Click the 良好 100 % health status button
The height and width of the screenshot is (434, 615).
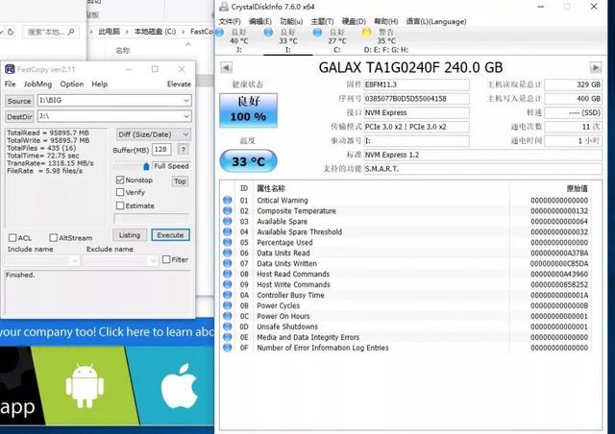click(x=248, y=109)
